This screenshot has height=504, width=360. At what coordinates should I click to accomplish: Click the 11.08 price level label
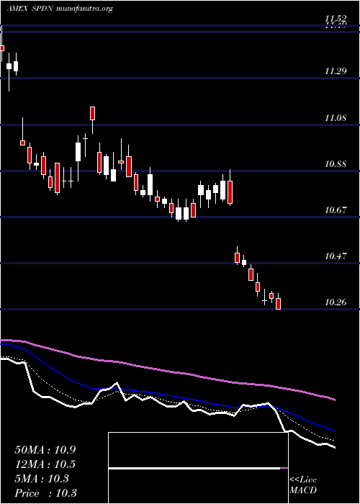[x=336, y=117]
